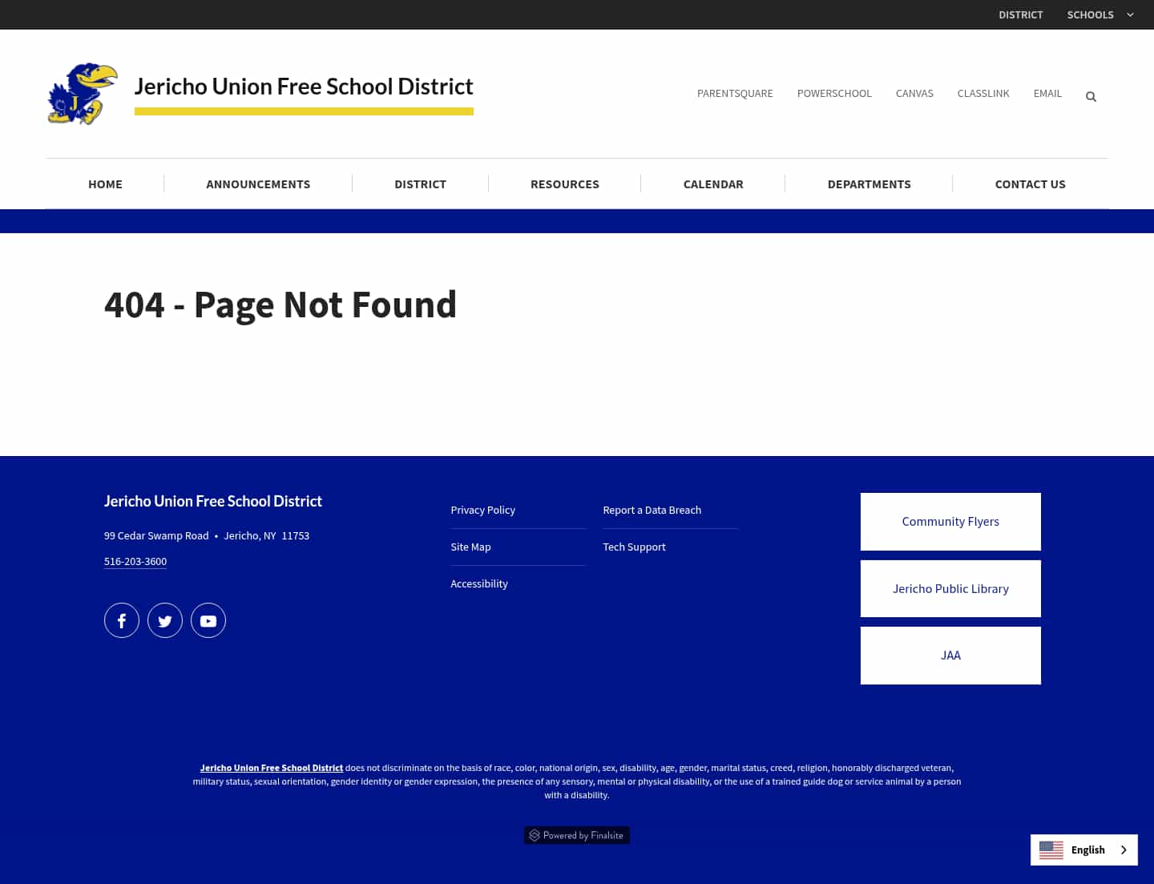The width and height of the screenshot is (1154, 884).
Task: Click the Jericho Jayhawk mascot logo
Action: click(x=83, y=94)
